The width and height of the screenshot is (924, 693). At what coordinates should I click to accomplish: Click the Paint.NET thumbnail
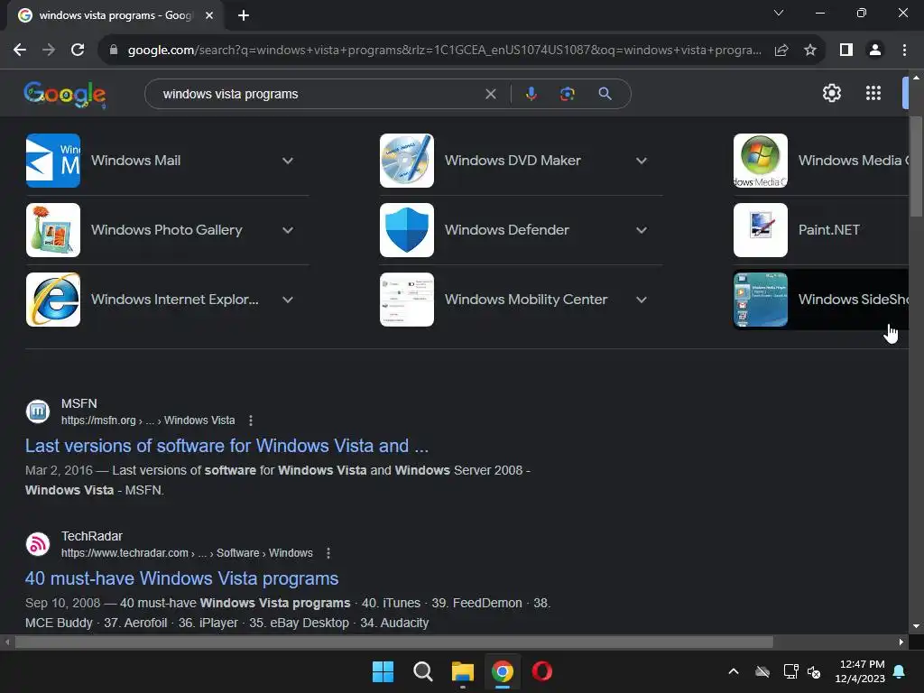(760, 230)
